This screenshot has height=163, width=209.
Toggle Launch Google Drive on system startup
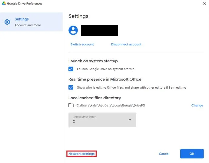(71, 69)
